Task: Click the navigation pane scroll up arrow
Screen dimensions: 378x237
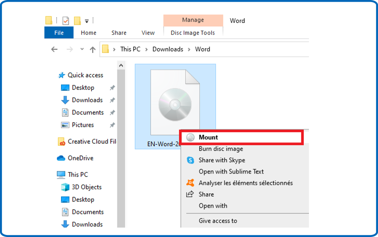Action: click(x=121, y=65)
